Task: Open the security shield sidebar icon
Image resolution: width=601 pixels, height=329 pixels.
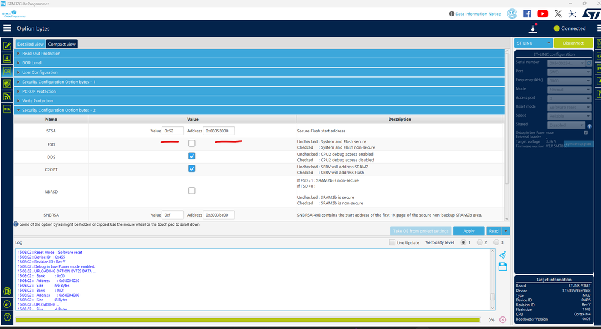Action: click(x=7, y=84)
